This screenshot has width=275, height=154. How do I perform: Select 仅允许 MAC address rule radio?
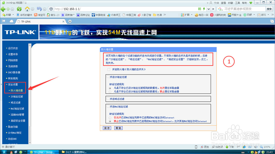tap(110, 118)
